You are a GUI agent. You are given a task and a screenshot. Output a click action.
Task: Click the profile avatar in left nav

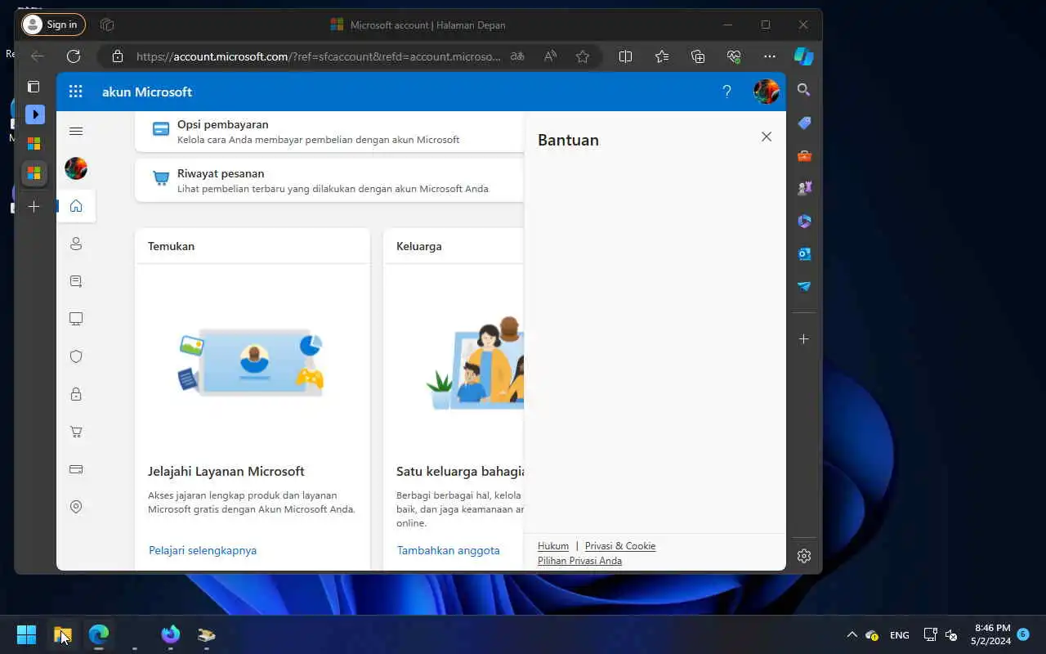pos(76,168)
